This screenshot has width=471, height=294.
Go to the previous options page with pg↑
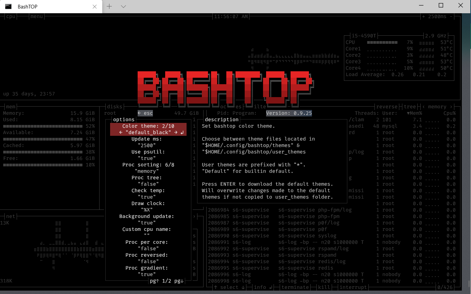tap(155, 281)
